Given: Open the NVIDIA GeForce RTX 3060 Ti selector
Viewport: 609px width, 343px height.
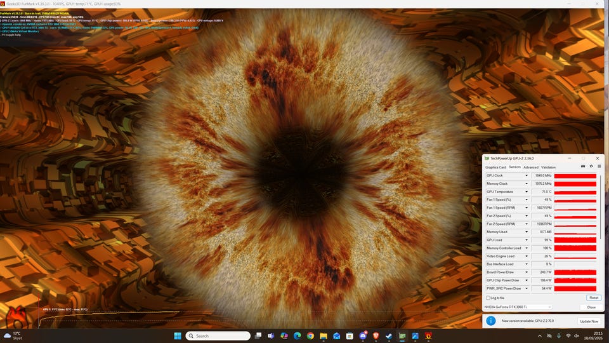Looking at the screenshot, I should point(518,307).
